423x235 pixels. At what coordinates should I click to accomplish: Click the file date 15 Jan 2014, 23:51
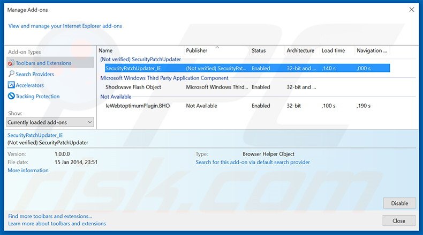pos(76,162)
